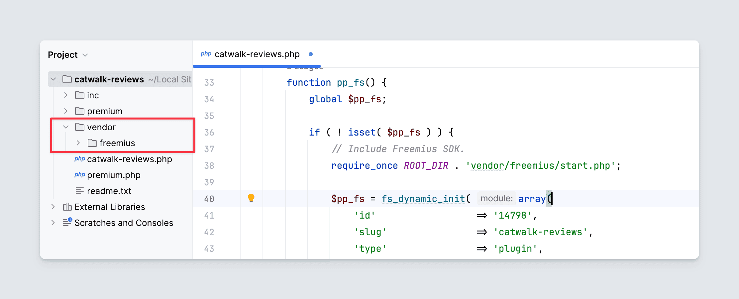Click the premium folder icon
The height and width of the screenshot is (299, 739).
80,111
